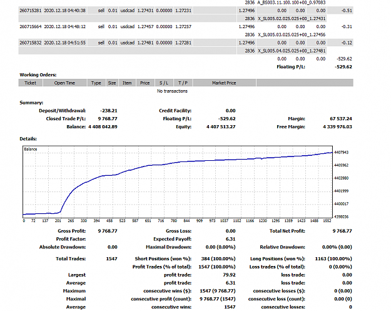
Task: Click margin value 67 537.24
Action: point(341,119)
